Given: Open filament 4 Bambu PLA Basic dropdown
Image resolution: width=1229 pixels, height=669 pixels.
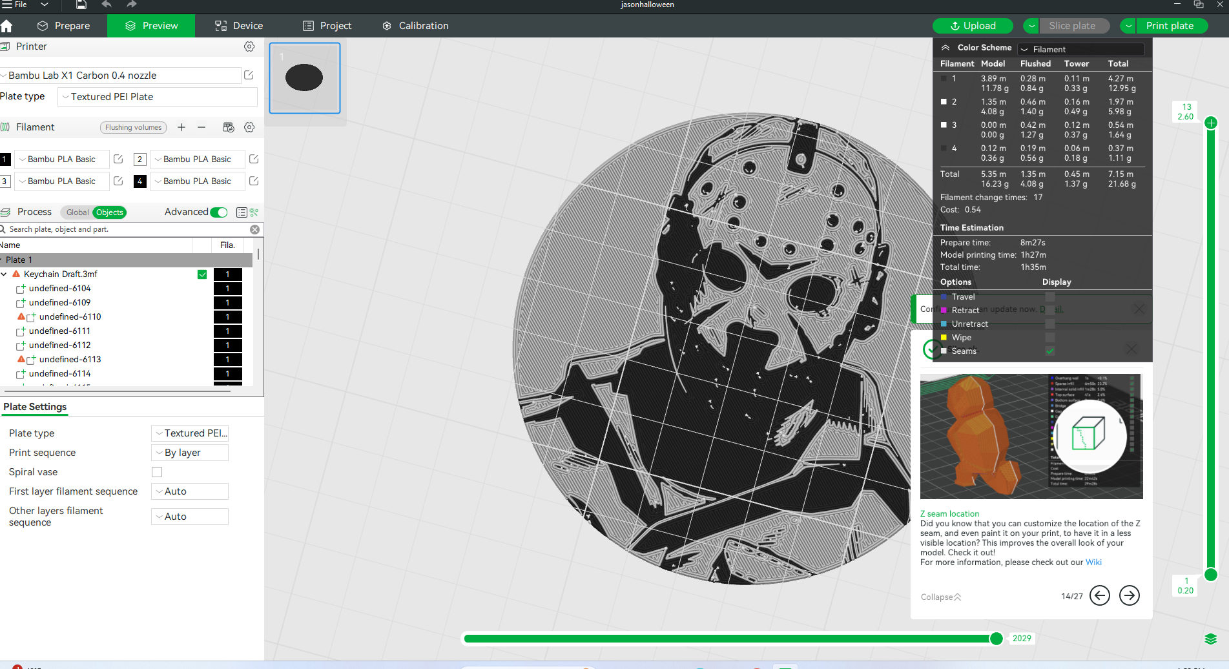Looking at the screenshot, I should coord(197,181).
